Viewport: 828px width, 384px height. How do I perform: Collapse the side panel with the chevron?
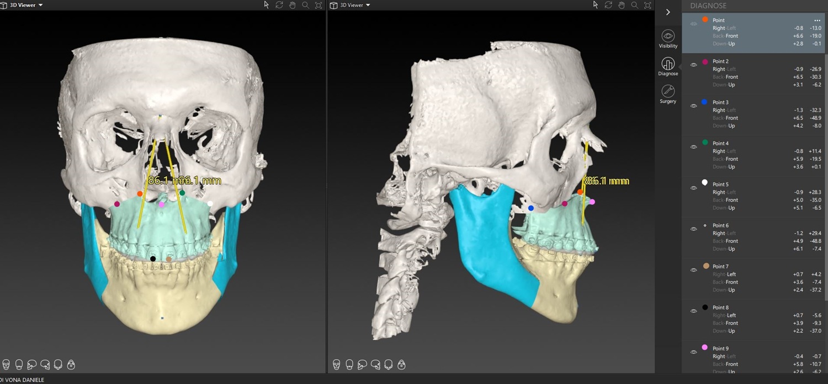click(668, 12)
